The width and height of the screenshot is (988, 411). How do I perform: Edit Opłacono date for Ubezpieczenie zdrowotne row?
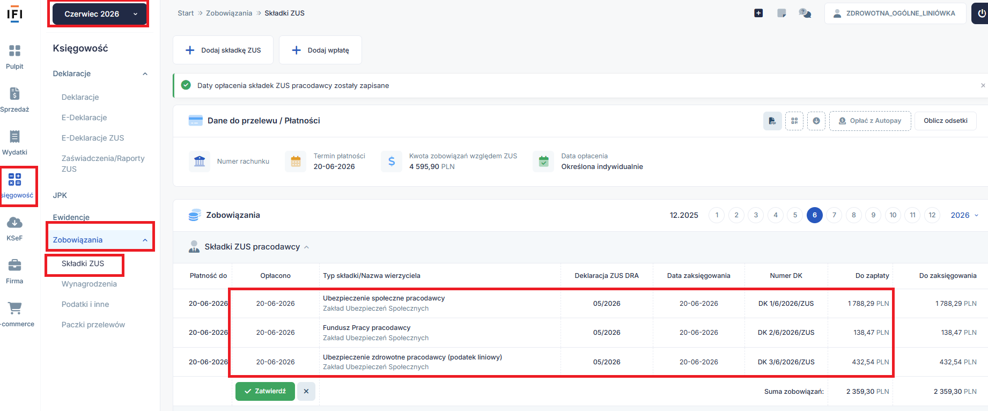pyautogui.click(x=276, y=362)
